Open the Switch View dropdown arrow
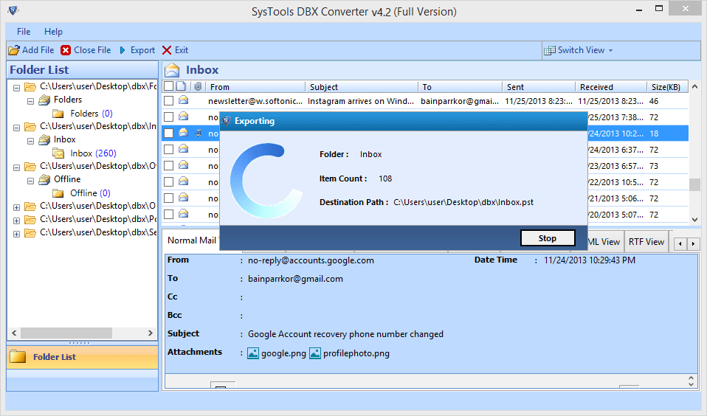 pyautogui.click(x=610, y=50)
